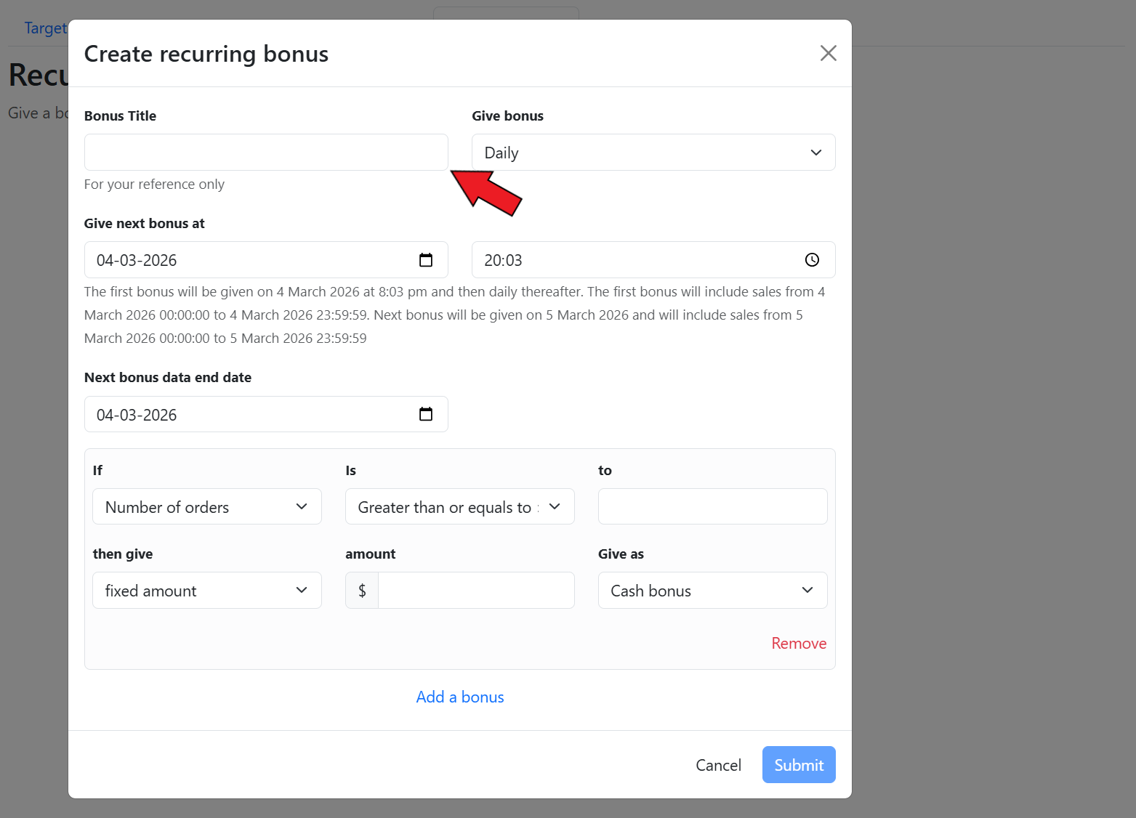Click the dollar amount input field

[x=475, y=591]
